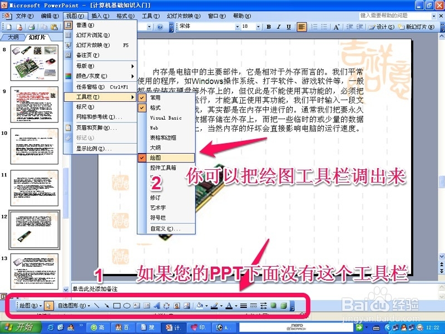The width and height of the screenshot is (445, 334).
Task: Click the Paste icon in toolbar
Action: click(54, 27)
